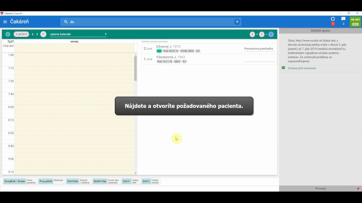Click the green VA-201 020 badge
The width and height of the screenshot is (362, 203).
pos(355,22)
